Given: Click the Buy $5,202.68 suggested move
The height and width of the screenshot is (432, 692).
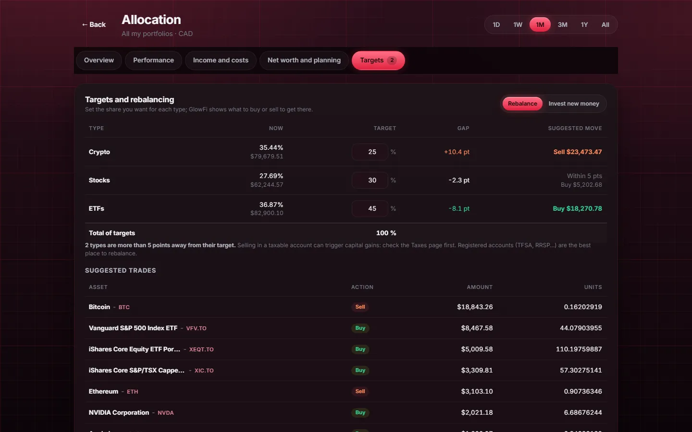Looking at the screenshot, I should click(581, 185).
